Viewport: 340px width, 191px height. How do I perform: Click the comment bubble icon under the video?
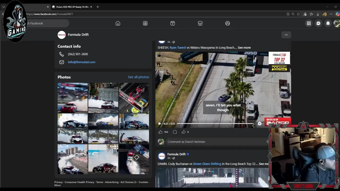tap(175, 132)
